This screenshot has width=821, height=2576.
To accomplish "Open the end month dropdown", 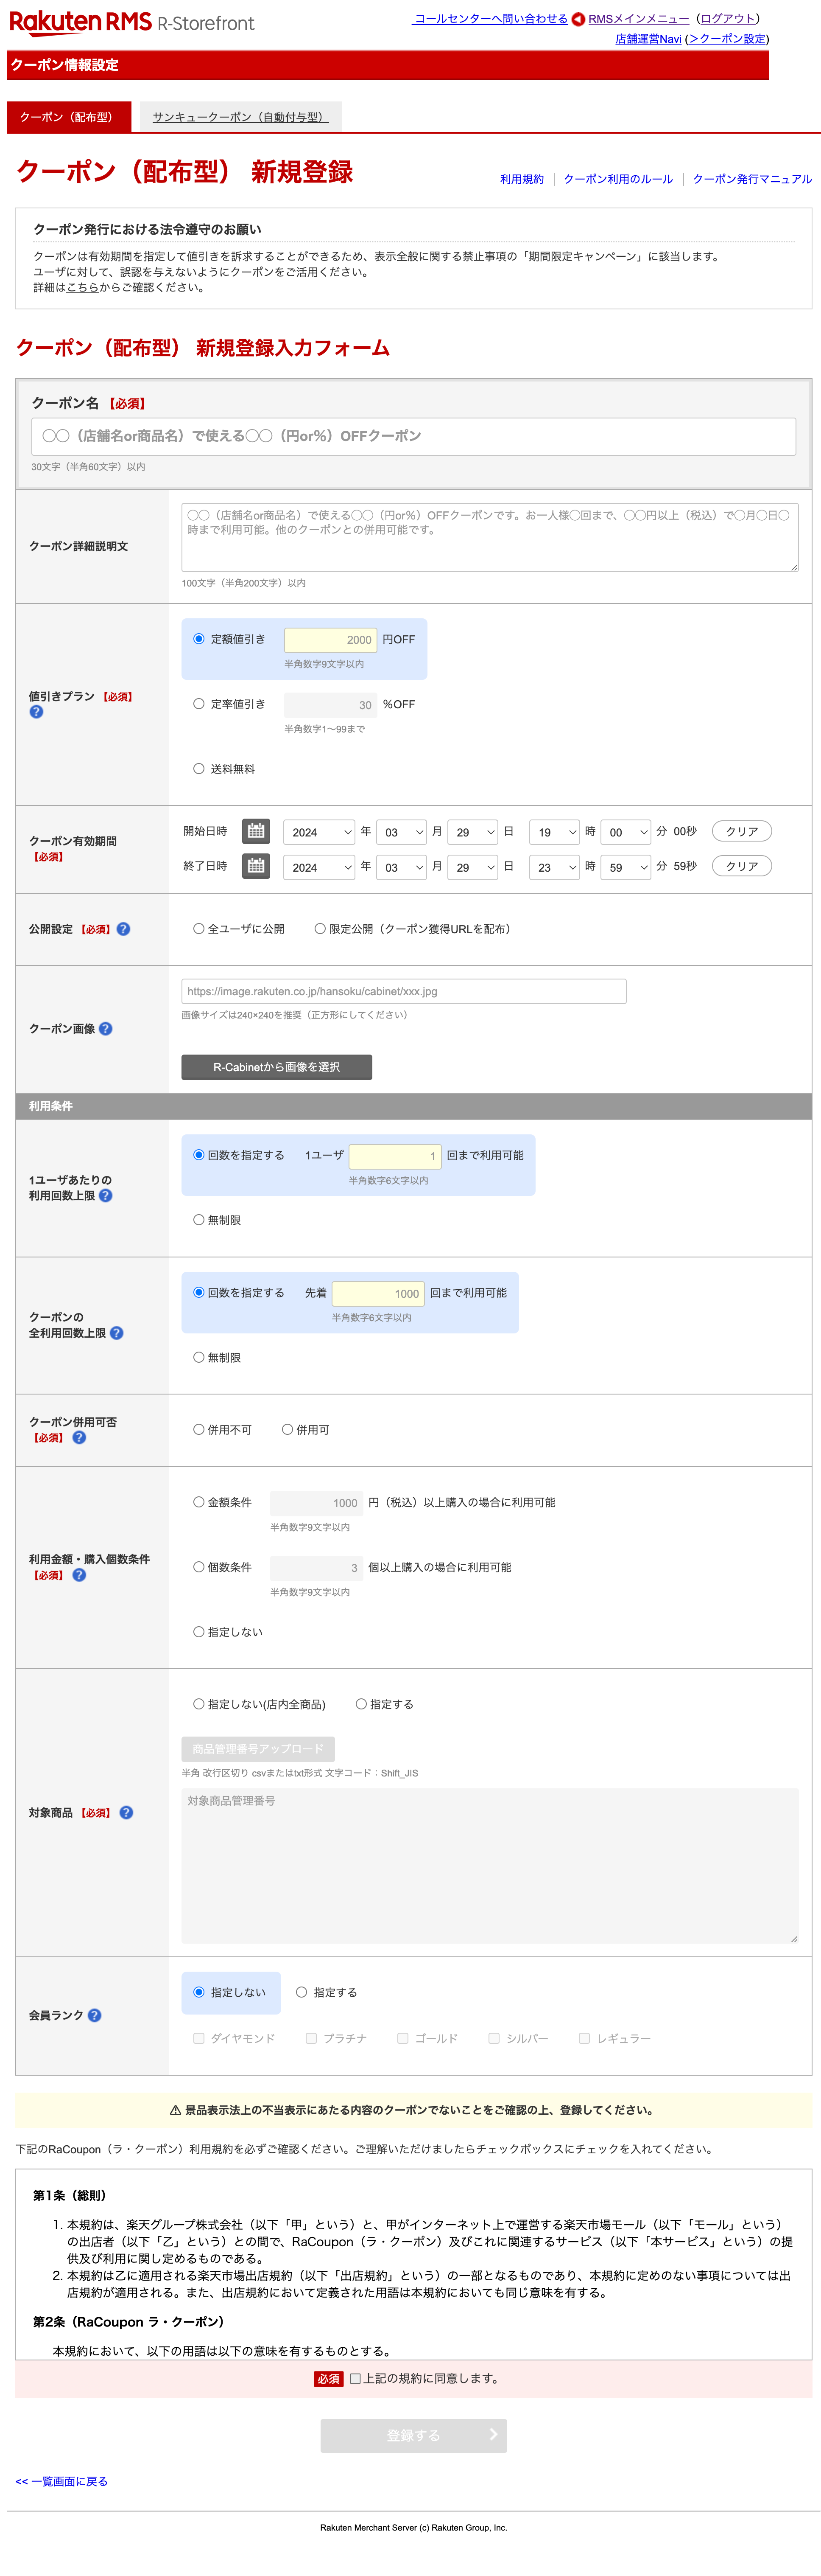I will point(402,867).
